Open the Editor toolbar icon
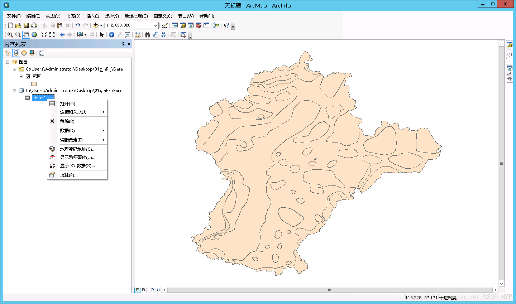The width and height of the screenshot is (516, 304). point(164,25)
